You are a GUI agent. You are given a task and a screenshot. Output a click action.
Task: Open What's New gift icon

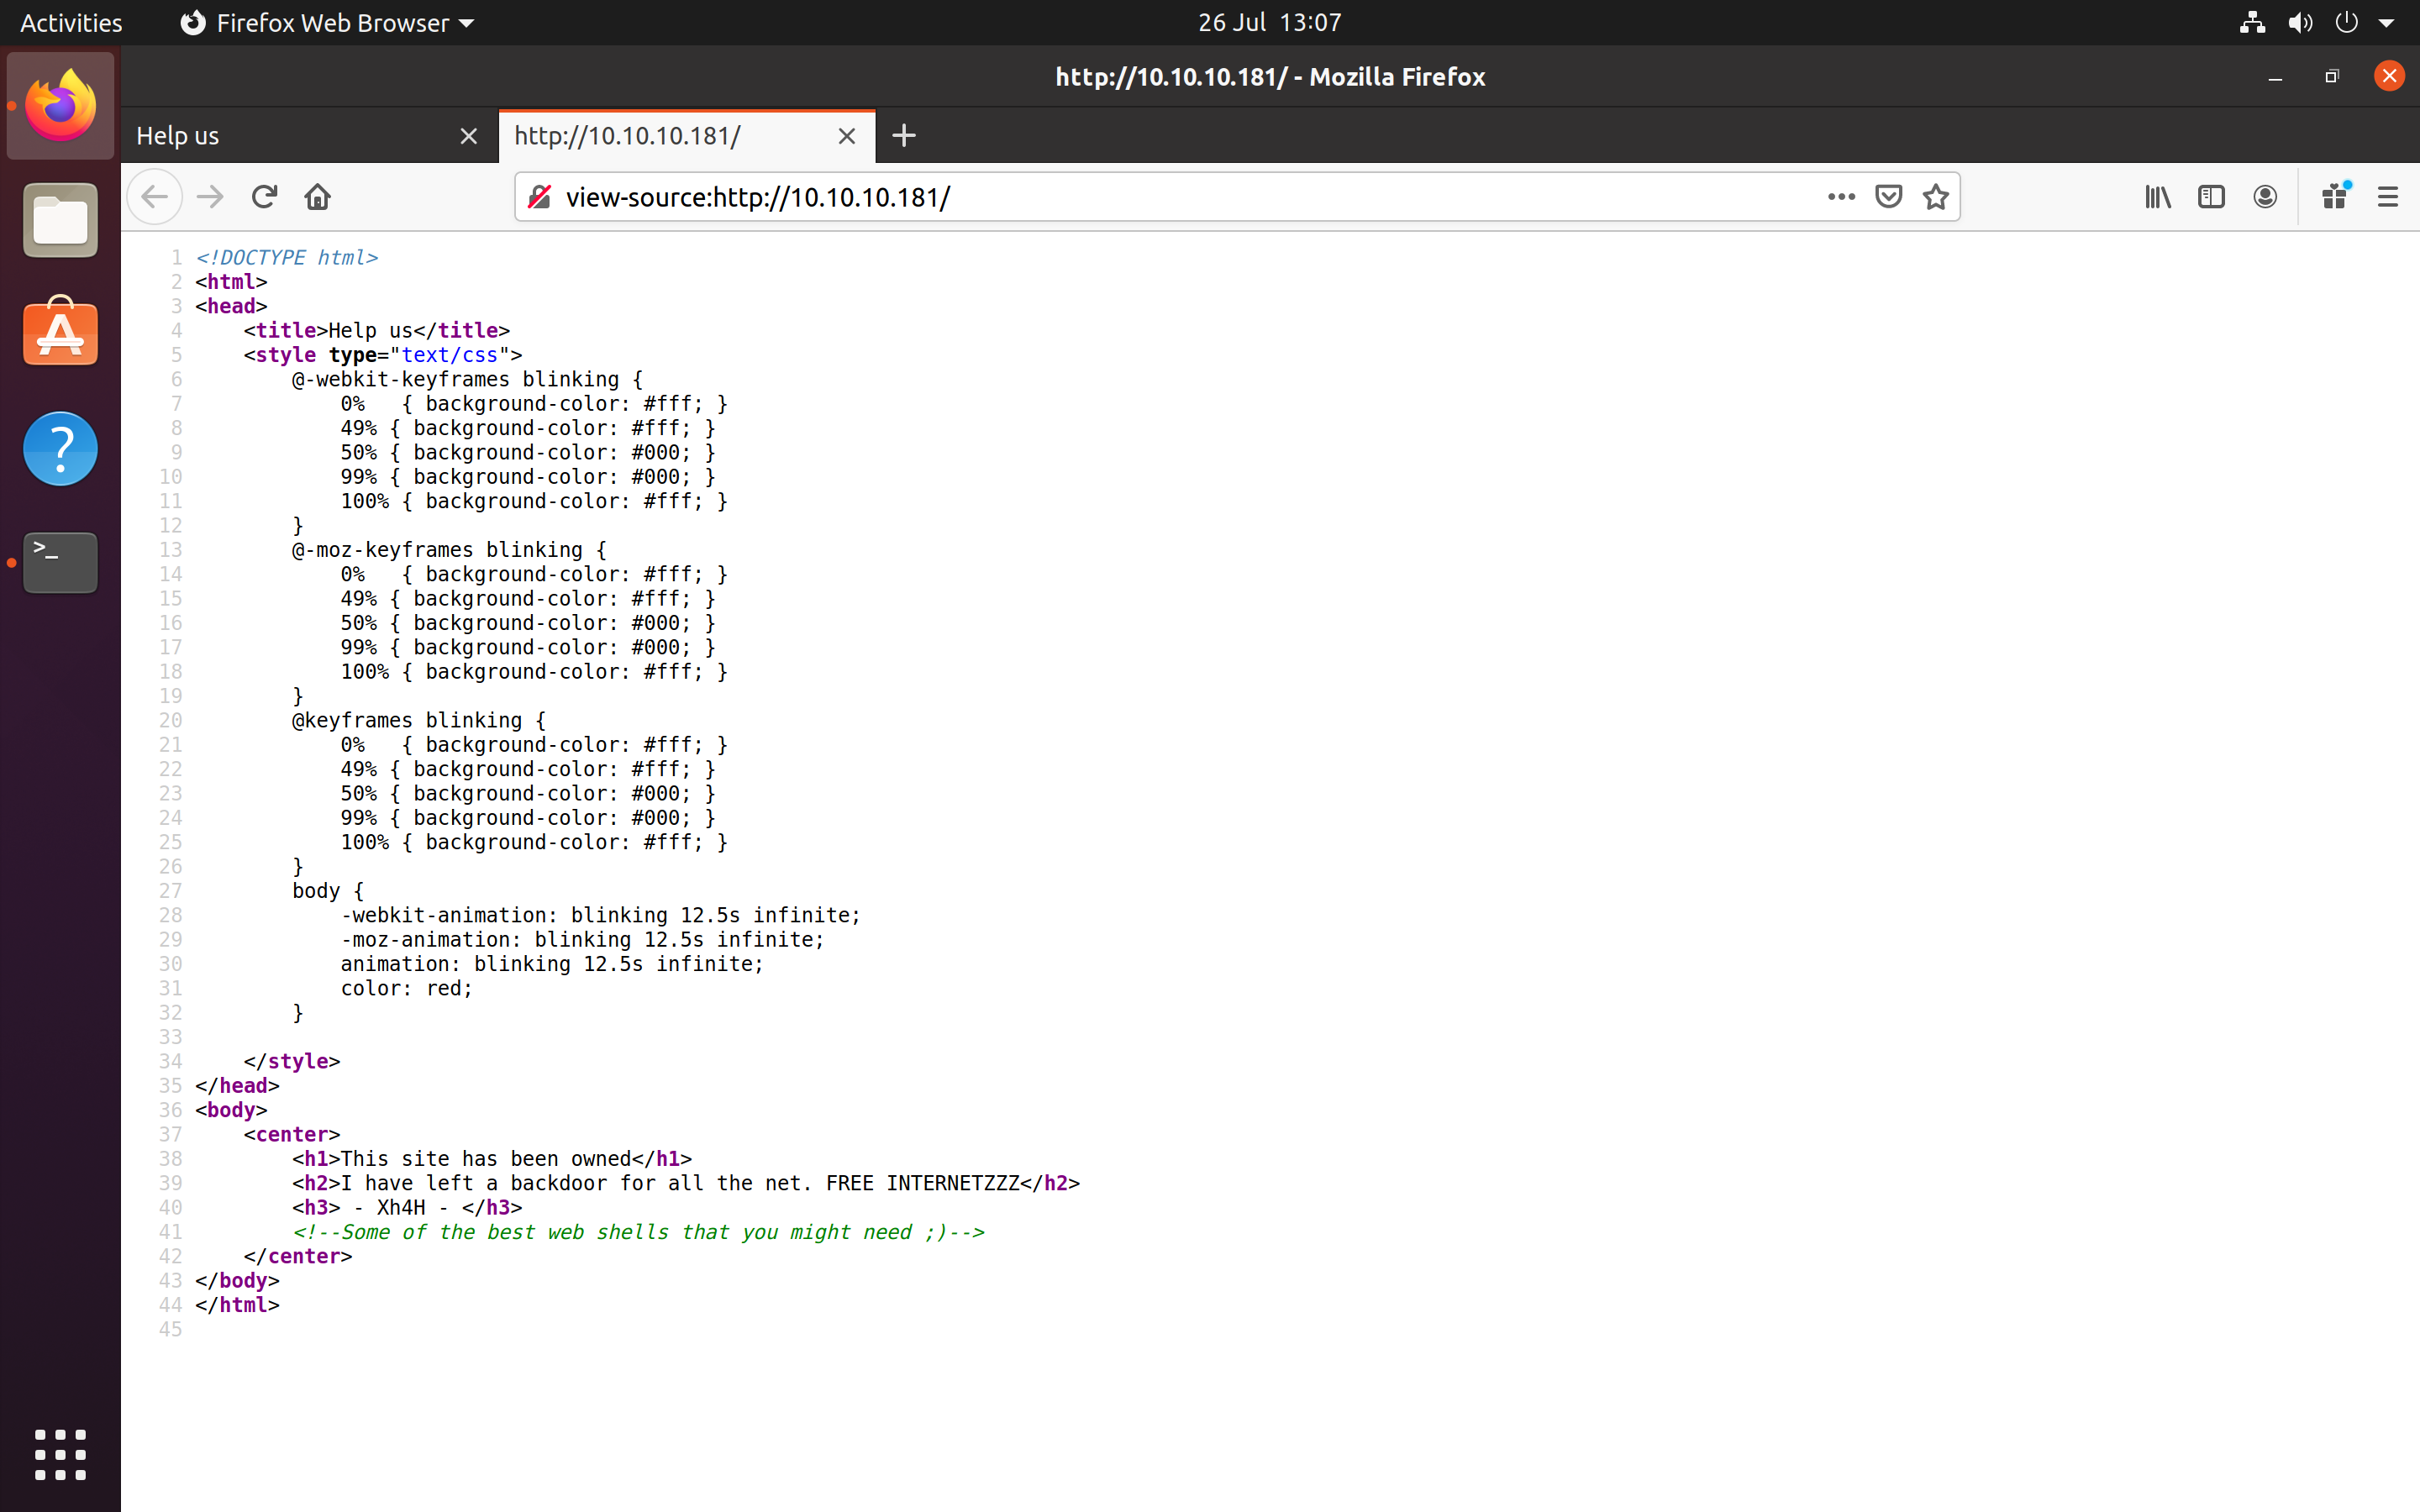(2336, 195)
